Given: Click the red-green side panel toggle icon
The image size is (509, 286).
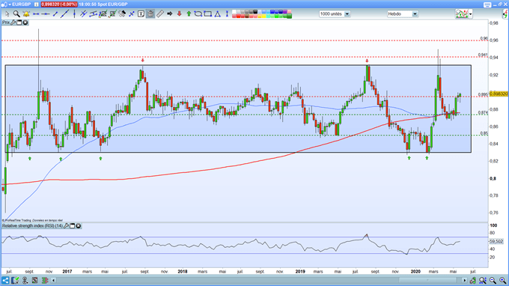Looking at the screenshot, I should (x=506, y=14).
